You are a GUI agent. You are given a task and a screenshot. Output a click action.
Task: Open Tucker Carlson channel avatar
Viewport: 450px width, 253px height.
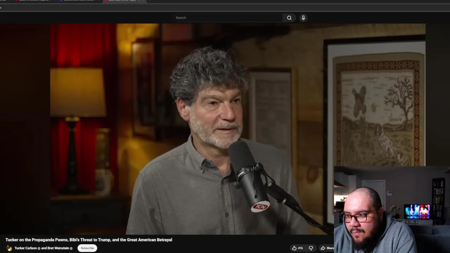click(x=9, y=248)
